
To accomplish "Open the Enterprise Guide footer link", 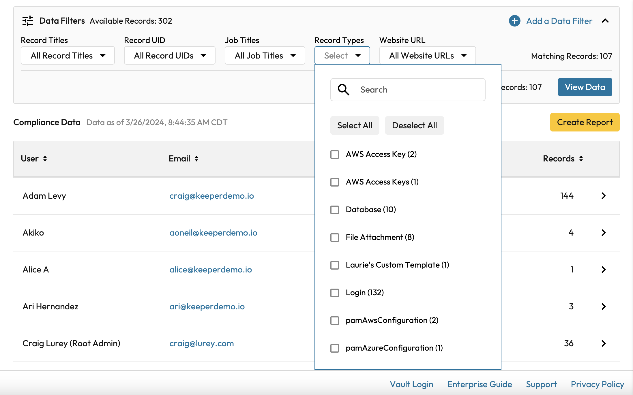I will point(480,384).
